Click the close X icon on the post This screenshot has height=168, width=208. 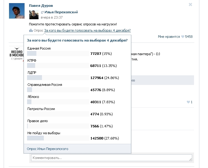(x=190, y=5)
